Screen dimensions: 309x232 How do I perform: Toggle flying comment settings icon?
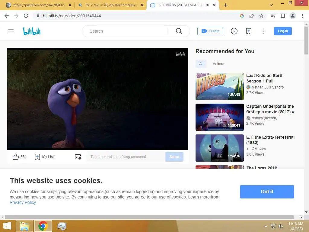[78, 157]
